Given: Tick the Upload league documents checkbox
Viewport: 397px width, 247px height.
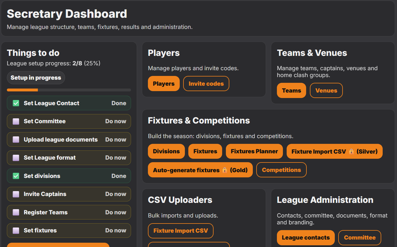Looking at the screenshot, I should click(16, 140).
